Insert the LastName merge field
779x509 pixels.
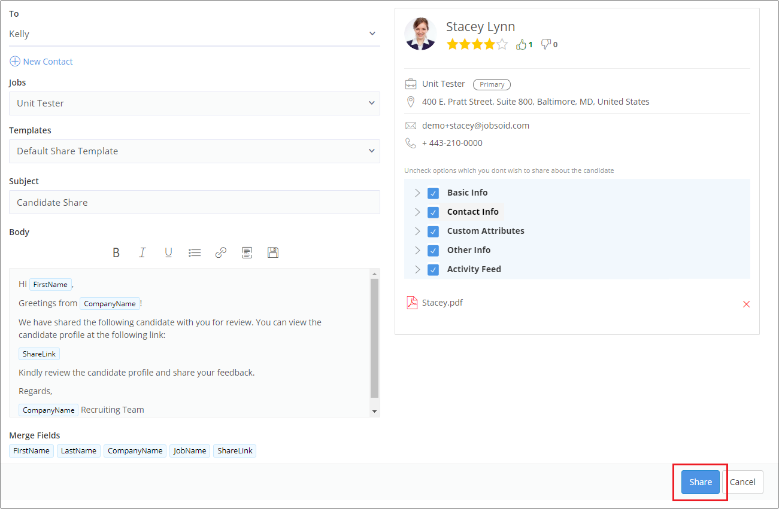[x=78, y=451]
